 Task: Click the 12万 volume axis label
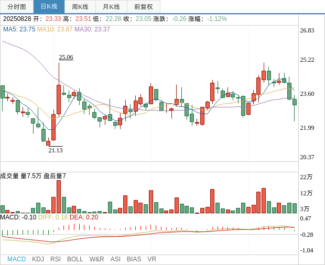point(306,193)
